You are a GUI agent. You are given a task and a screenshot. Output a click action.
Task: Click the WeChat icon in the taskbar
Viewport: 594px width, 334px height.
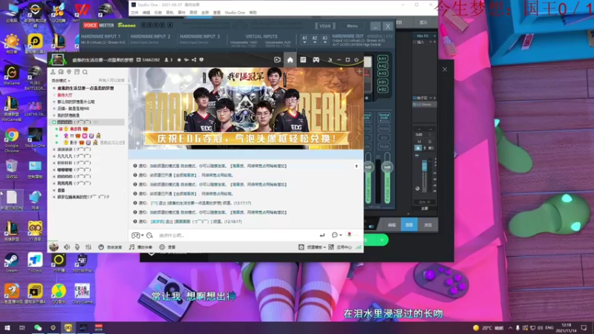38,327
